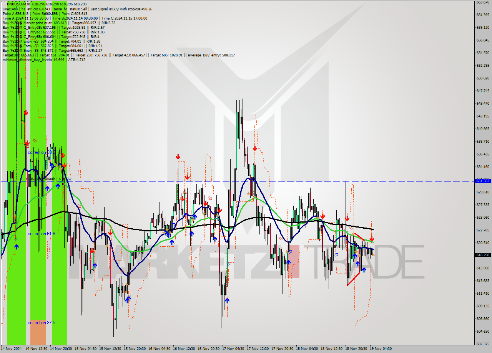Click the '18 Nov 20:30' time axis label
This screenshot has width=492, height=353.
(x=356, y=349)
